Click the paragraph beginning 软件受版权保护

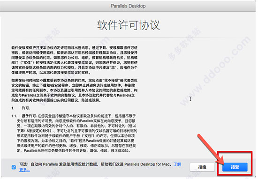click(x=75, y=60)
